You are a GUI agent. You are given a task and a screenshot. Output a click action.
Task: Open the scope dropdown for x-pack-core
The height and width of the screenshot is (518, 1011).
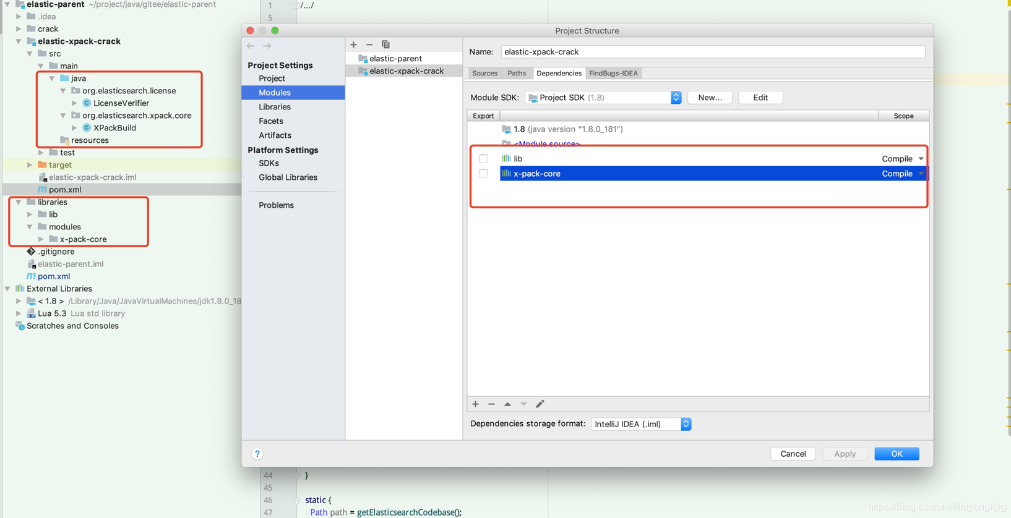(x=921, y=174)
